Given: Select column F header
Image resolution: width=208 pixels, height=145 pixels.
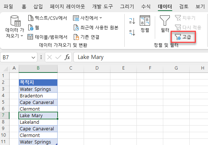Looking at the screenshot, I should coord(150,68).
